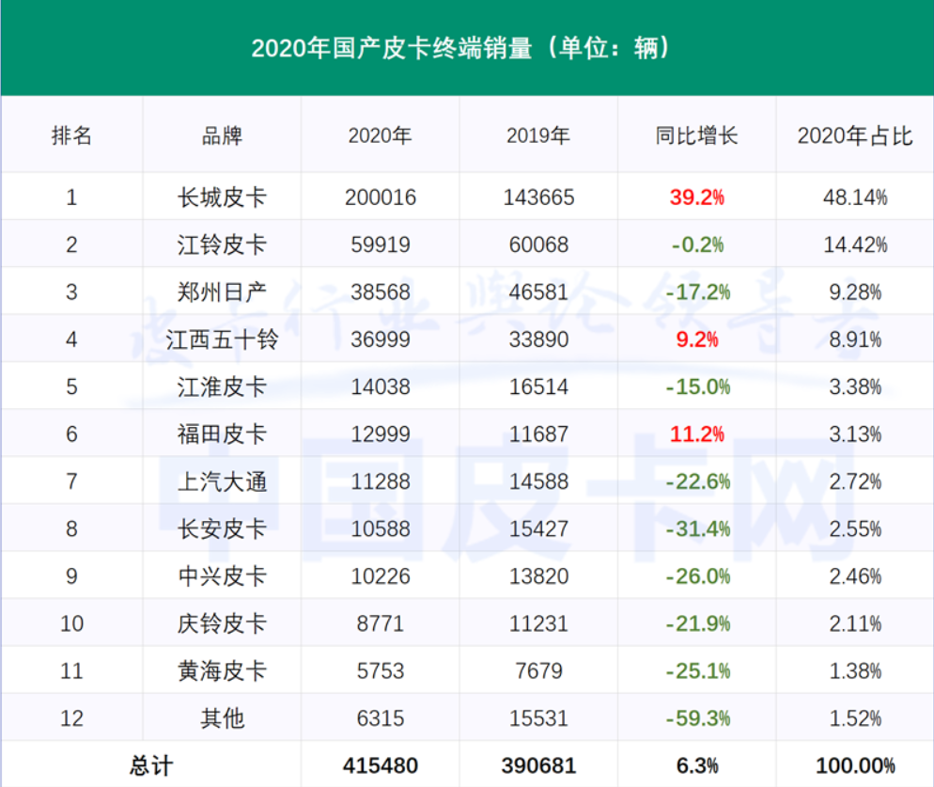Select the 品牌 column header
Image resolution: width=934 pixels, height=787 pixels.
point(222,136)
